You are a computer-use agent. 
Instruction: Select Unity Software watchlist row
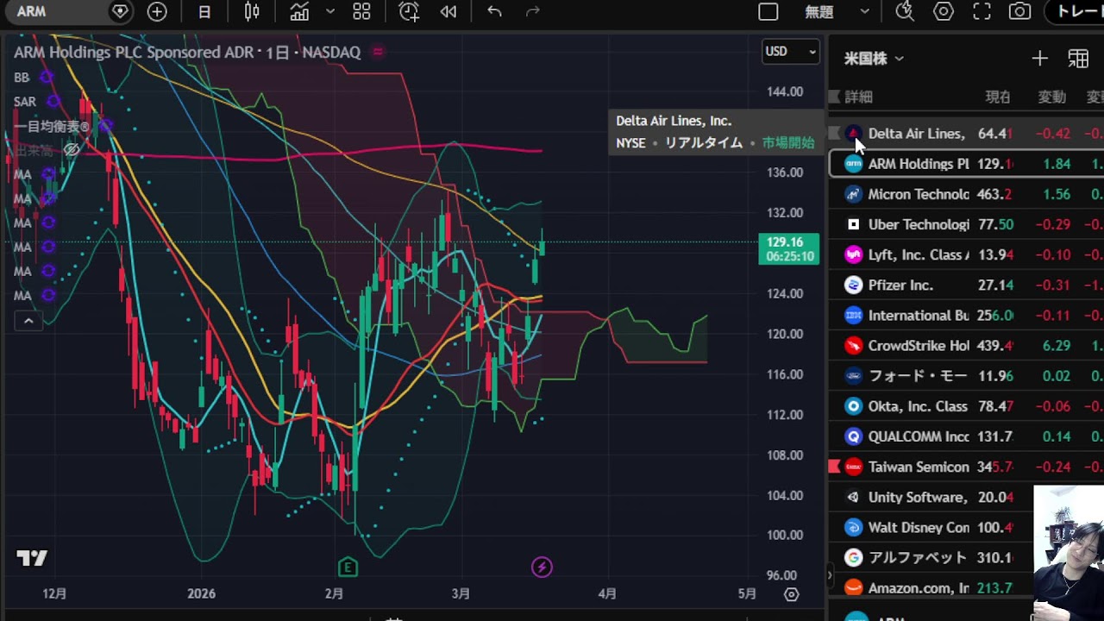(931, 497)
